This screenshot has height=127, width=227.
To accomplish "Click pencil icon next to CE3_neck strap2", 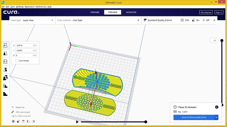I will (x=12, y=112).
